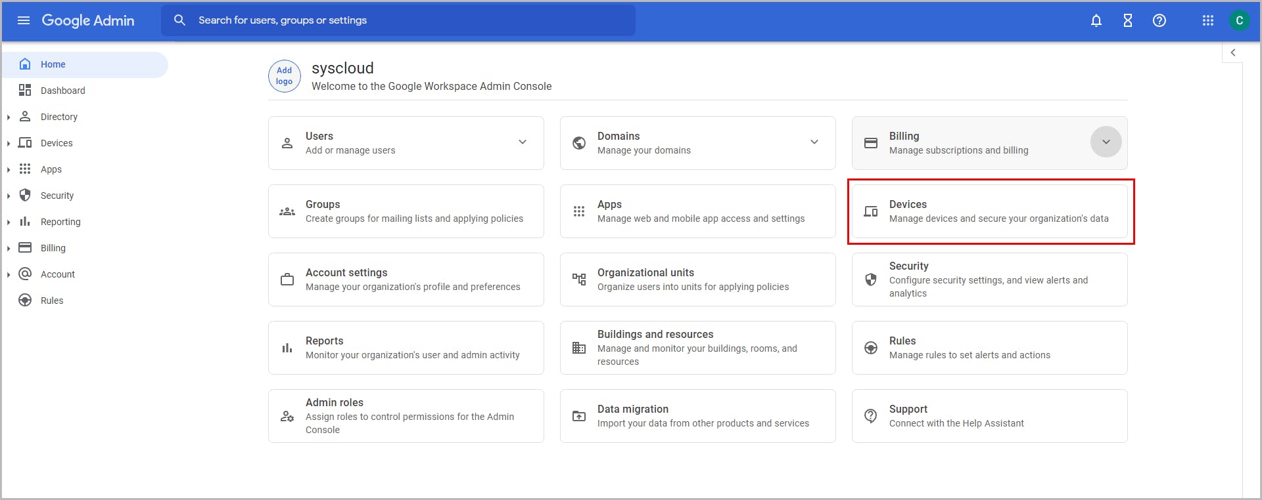Click the Buildings and resources building icon
The image size is (1262, 500).
579,348
